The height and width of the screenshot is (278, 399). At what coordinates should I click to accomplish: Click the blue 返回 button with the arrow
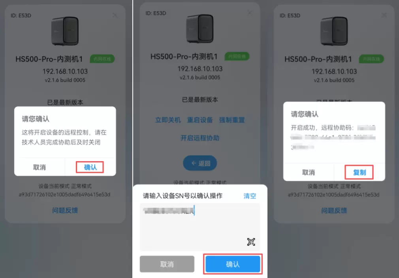coord(200,163)
